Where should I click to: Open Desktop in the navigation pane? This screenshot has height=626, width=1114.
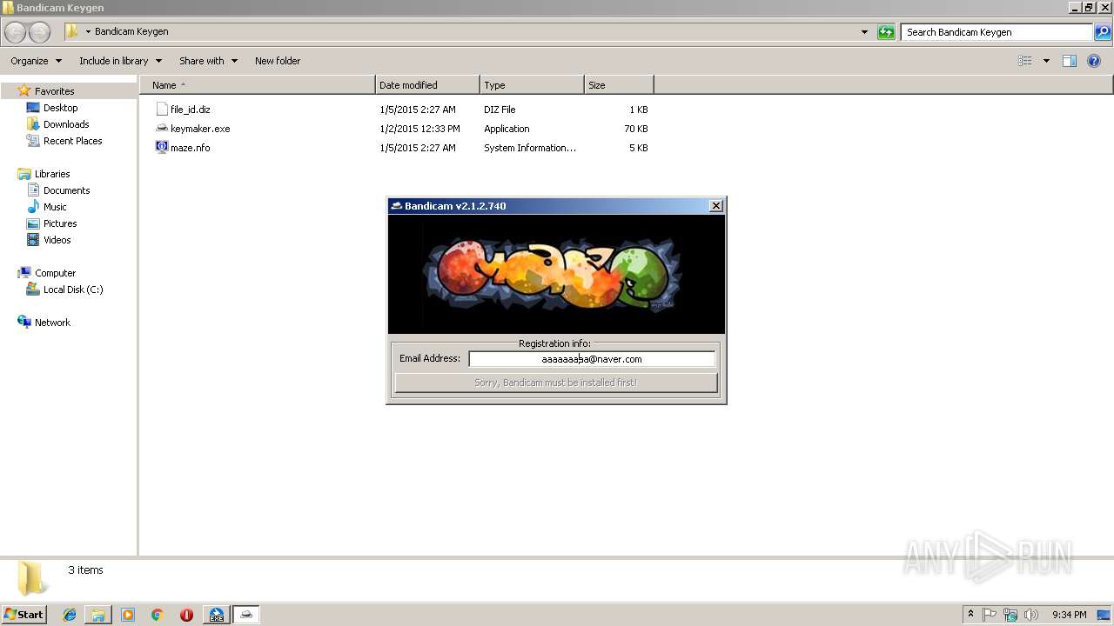point(60,108)
